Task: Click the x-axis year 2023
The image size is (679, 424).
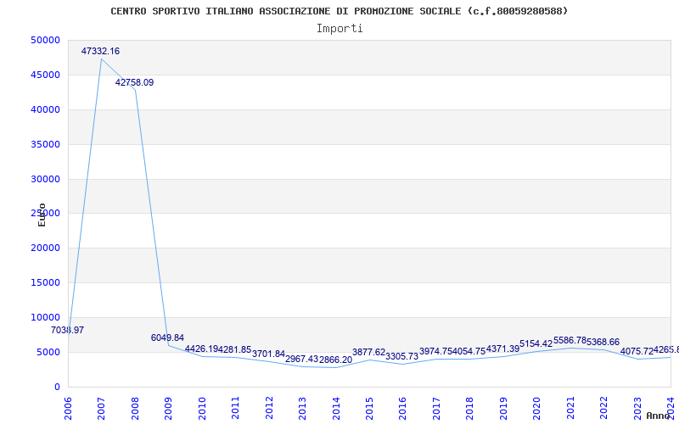Action: click(x=637, y=409)
